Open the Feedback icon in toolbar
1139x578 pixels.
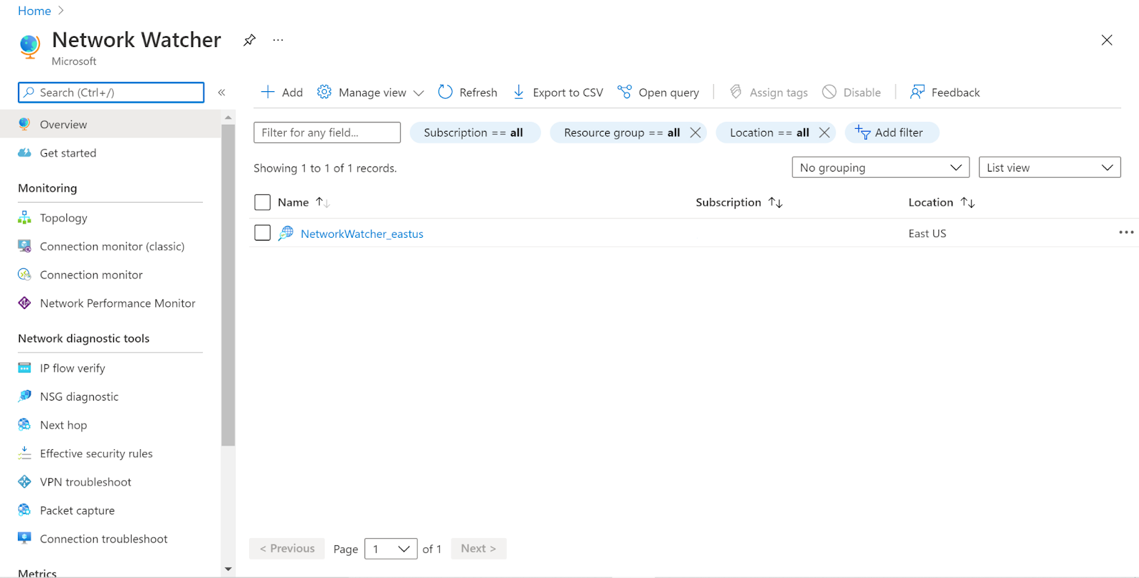coord(918,93)
